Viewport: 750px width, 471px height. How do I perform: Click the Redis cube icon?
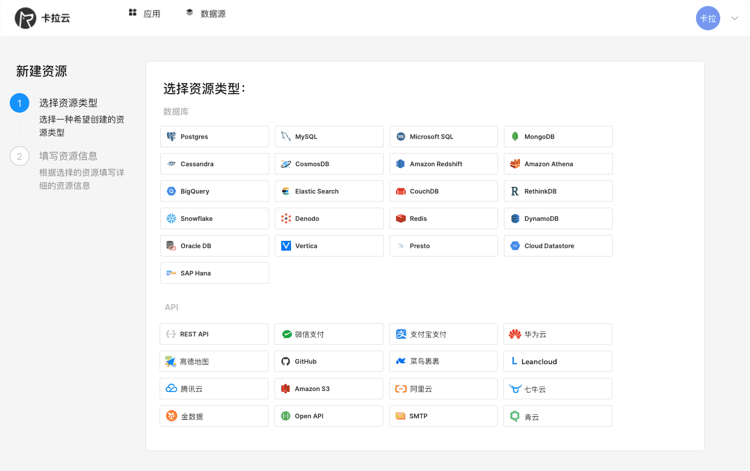(x=400, y=218)
